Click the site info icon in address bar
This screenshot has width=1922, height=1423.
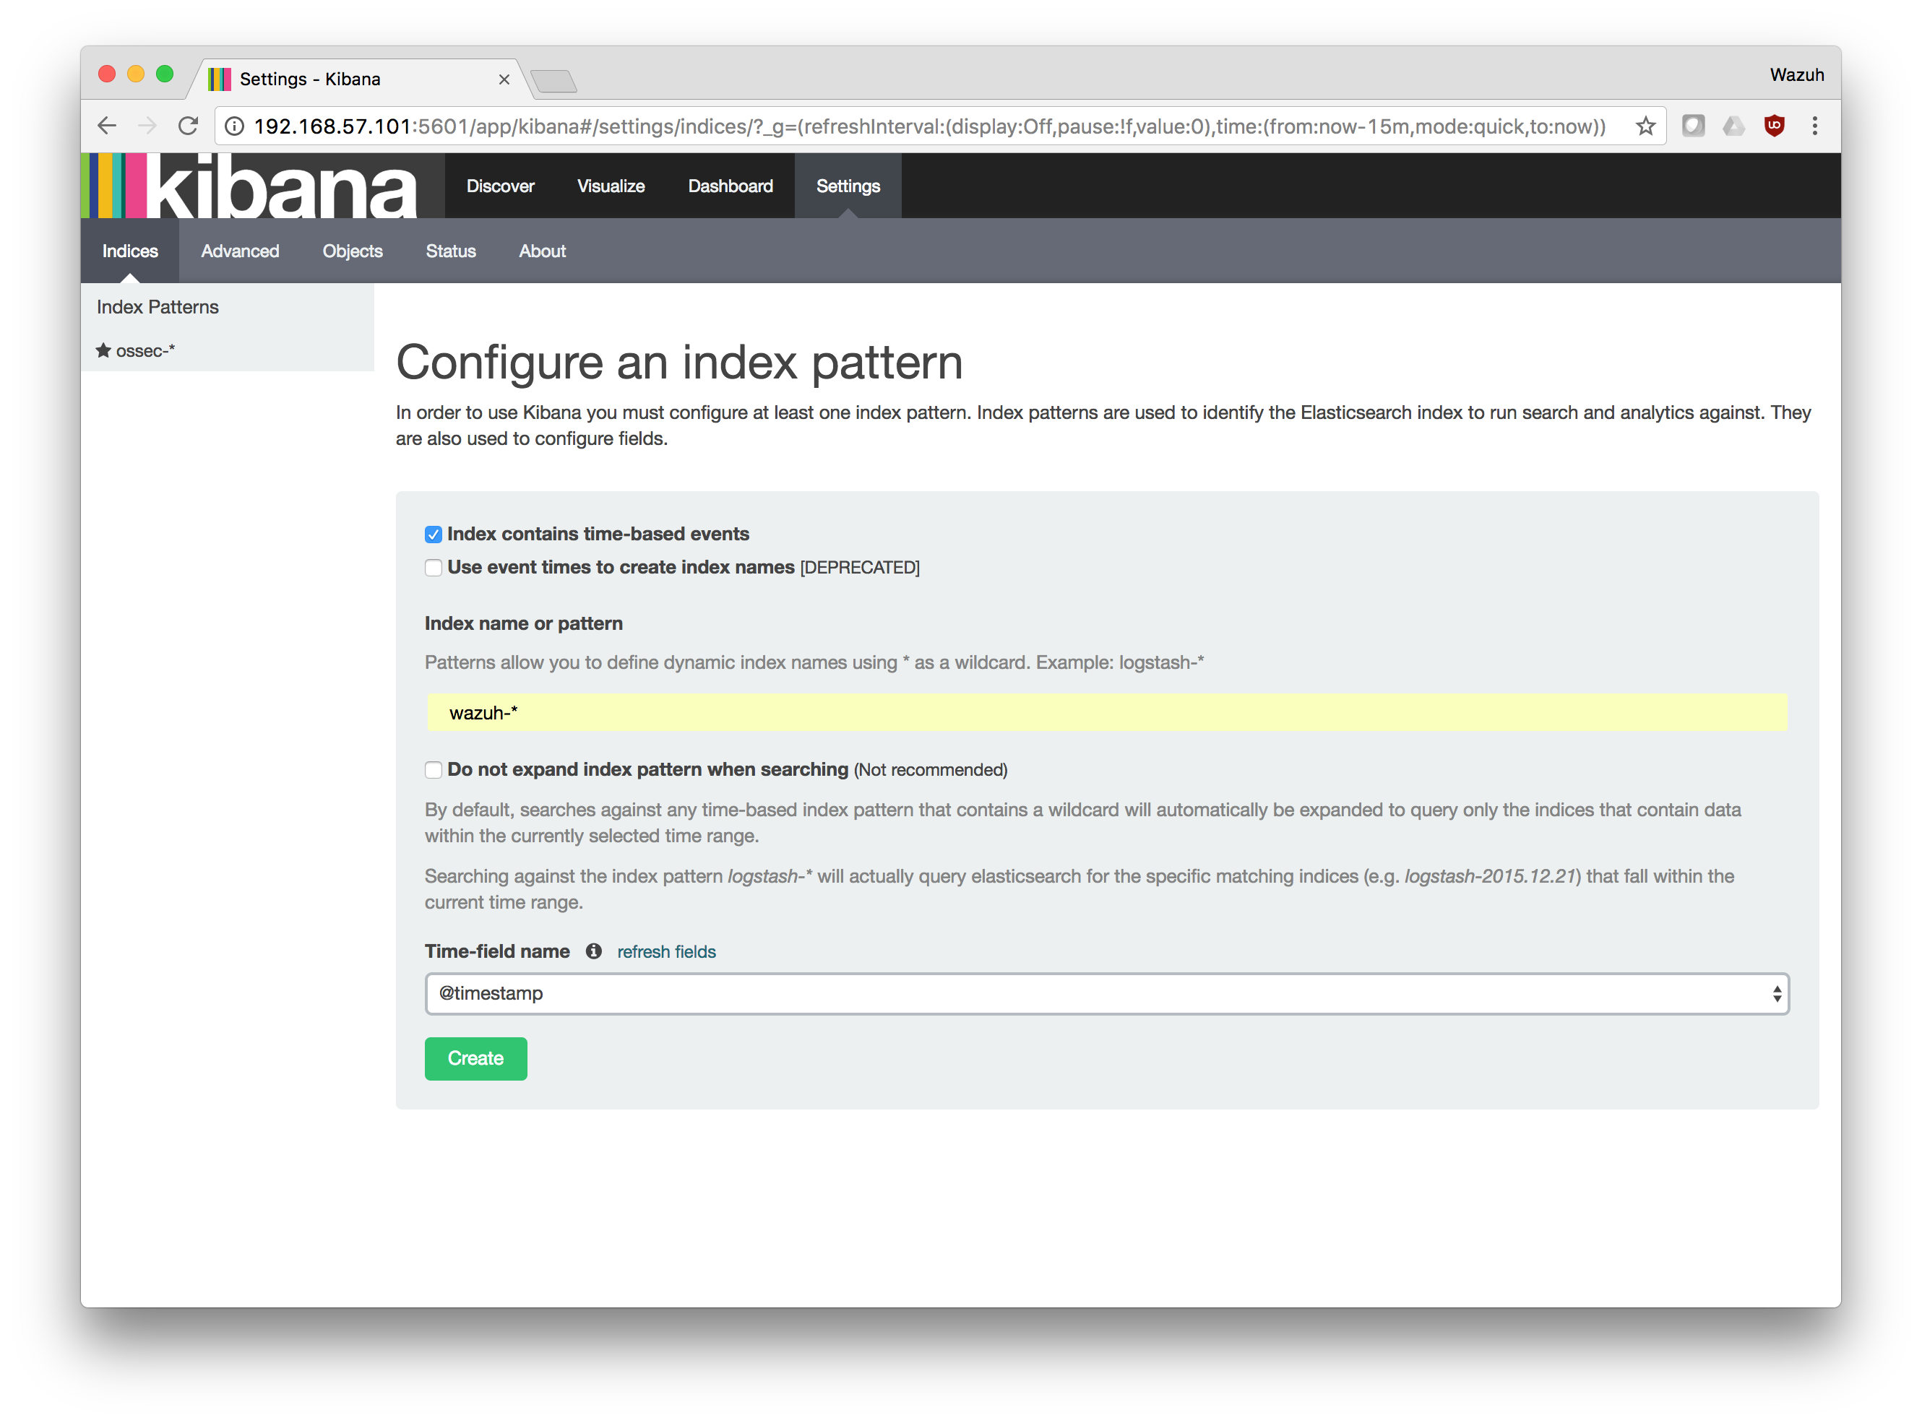coord(234,126)
